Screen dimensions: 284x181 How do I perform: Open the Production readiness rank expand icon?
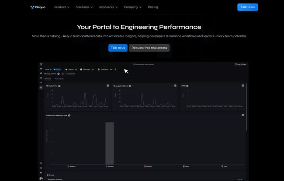(242, 115)
